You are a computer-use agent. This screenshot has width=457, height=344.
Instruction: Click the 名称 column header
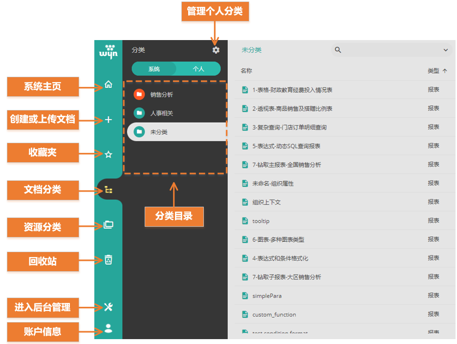pyautogui.click(x=246, y=71)
